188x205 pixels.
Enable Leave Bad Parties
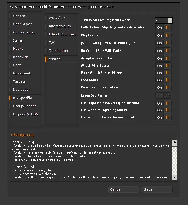[x=163, y=96]
